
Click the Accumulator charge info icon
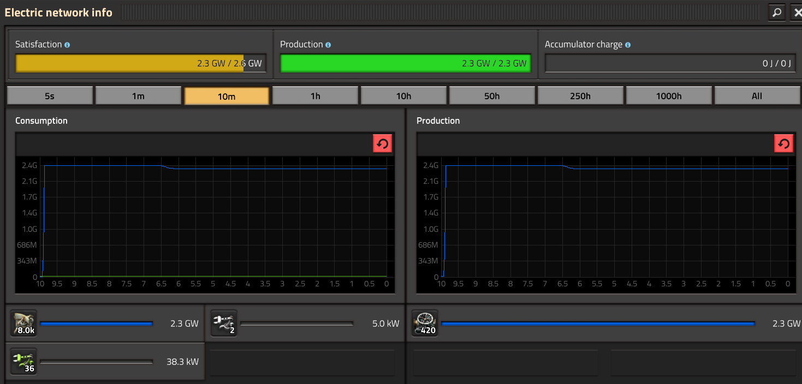[x=628, y=45]
